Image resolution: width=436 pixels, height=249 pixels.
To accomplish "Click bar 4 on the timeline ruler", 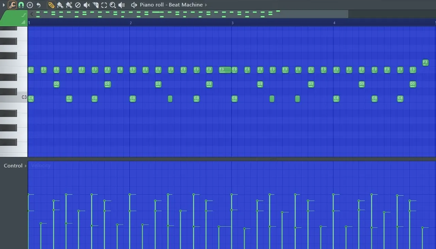I will click(x=334, y=23).
